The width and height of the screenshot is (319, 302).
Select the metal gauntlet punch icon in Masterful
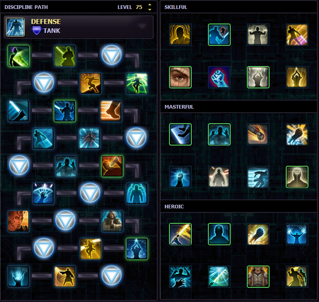pos(258,134)
